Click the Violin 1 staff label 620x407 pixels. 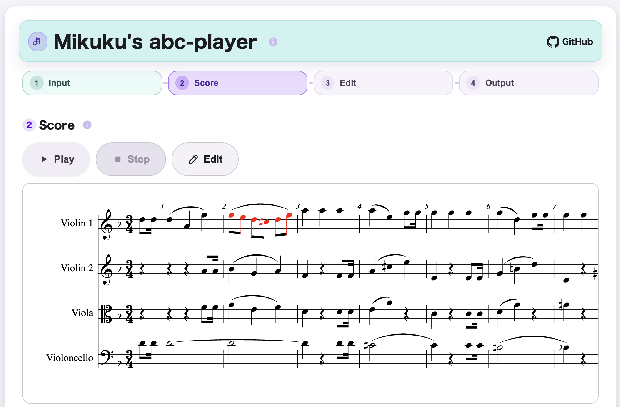tap(77, 223)
